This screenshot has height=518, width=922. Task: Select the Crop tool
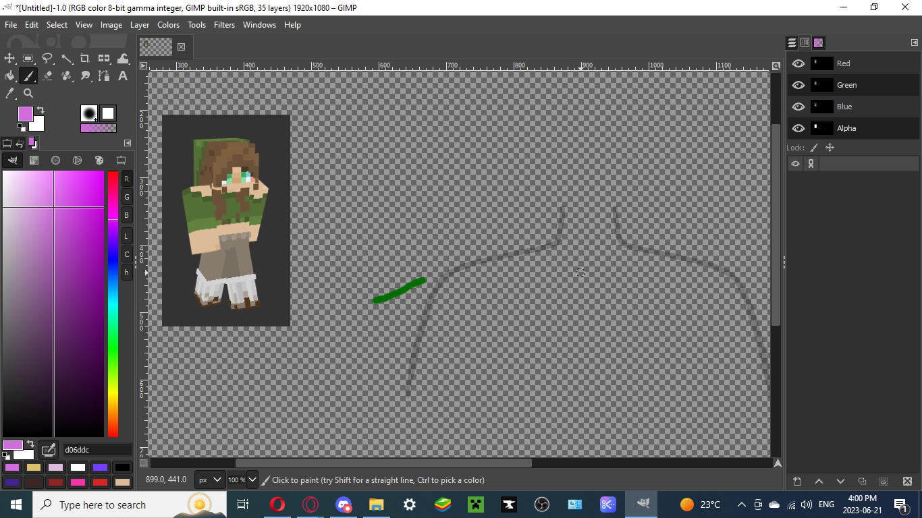(85, 59)
